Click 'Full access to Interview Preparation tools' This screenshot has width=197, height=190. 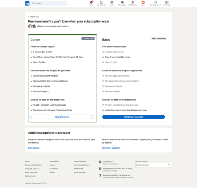click(52, 110)
